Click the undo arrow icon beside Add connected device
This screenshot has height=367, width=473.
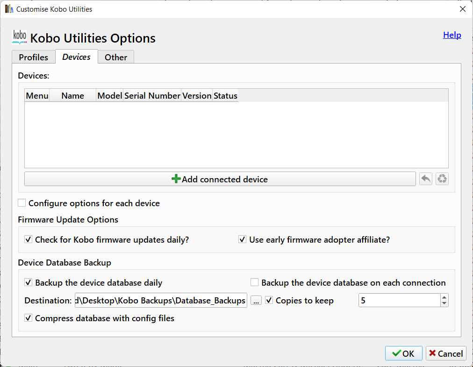point(425,179)
